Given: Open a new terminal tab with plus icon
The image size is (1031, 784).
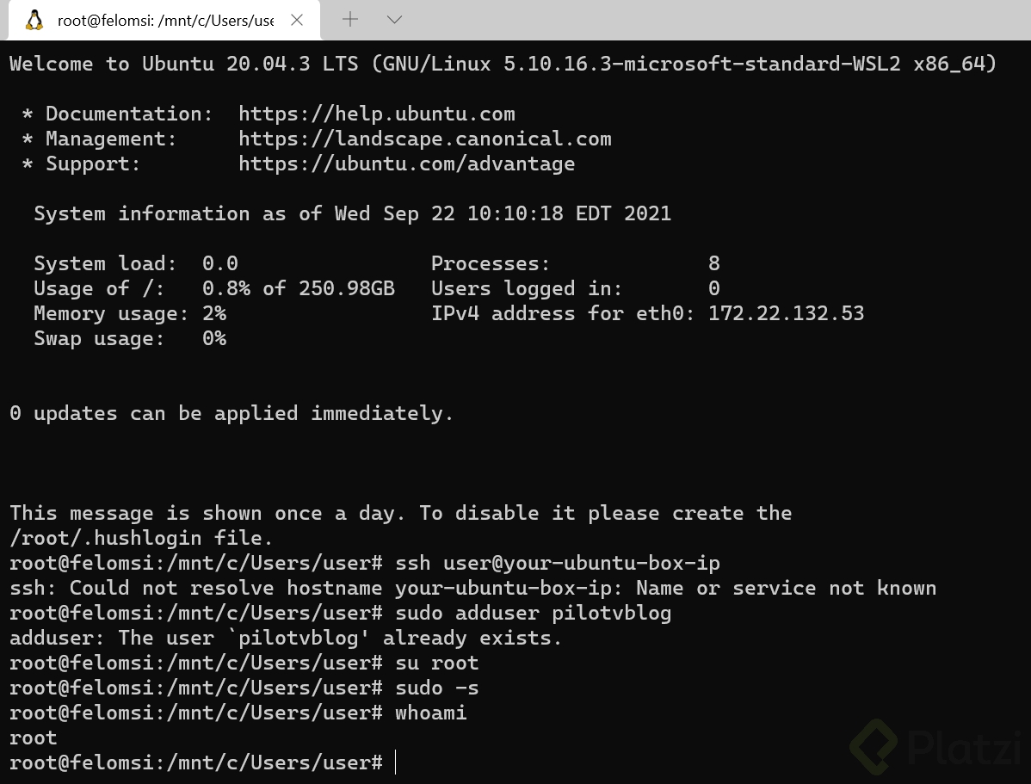Looking at the screenshot, I should (x=350, y=19).
